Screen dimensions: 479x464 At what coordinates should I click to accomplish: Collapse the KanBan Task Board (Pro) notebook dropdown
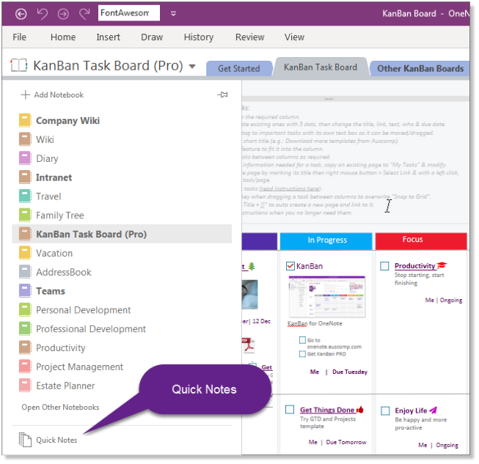[192, 66]
